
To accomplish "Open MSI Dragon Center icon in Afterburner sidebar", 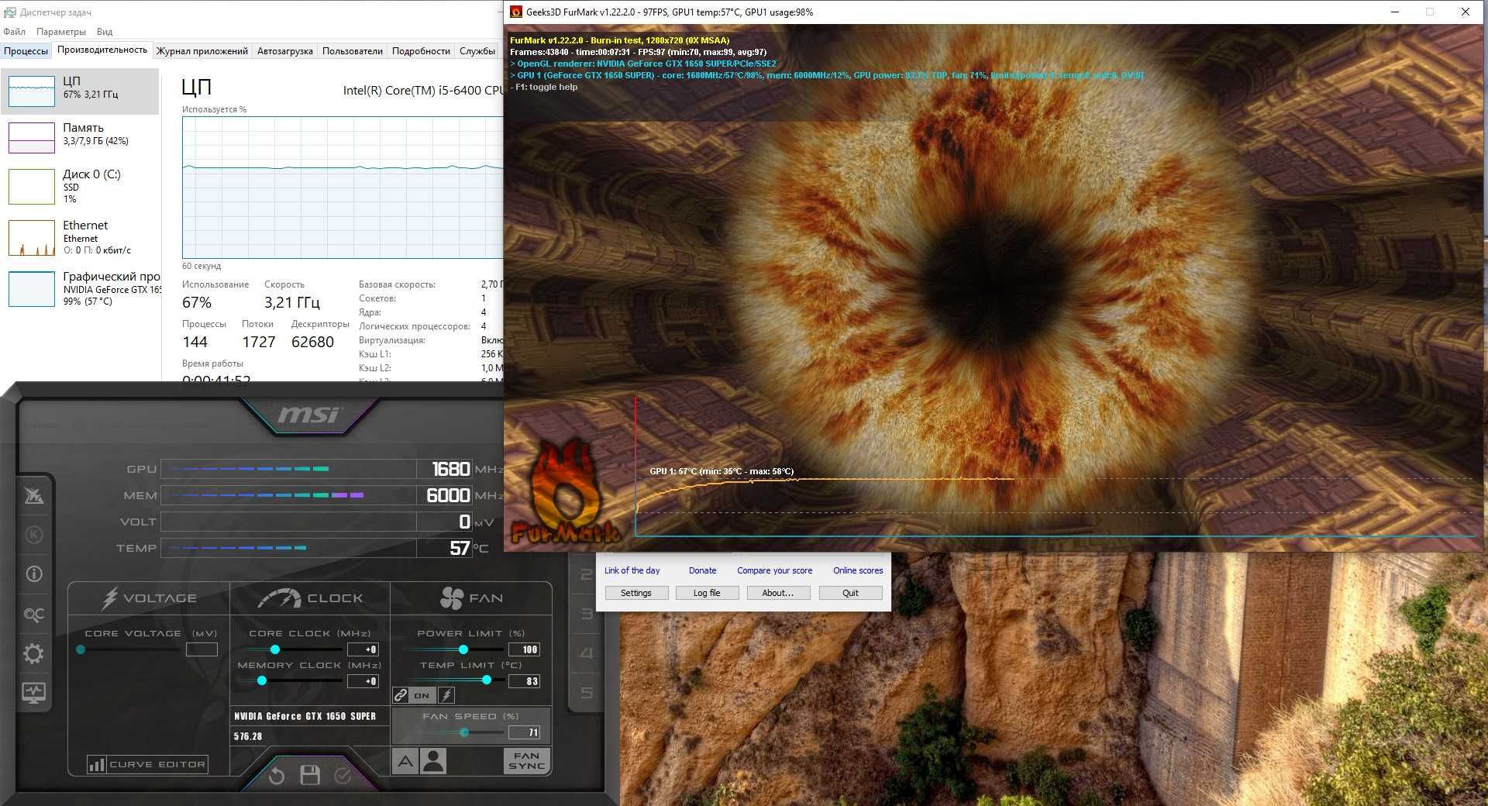I will pyautogui.click(x=34, y=496).
